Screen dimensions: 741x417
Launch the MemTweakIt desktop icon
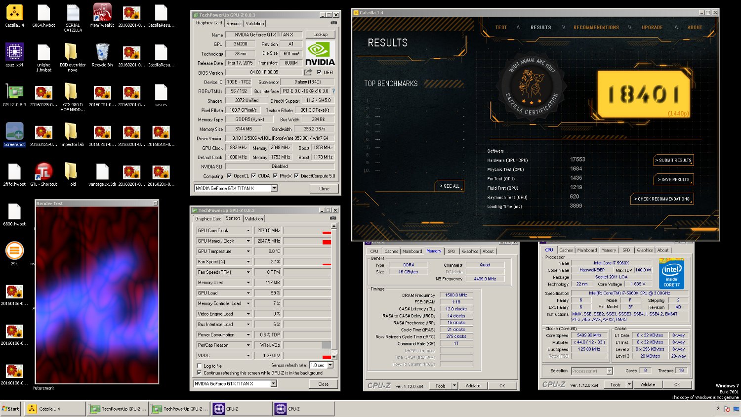coord(102,15)
